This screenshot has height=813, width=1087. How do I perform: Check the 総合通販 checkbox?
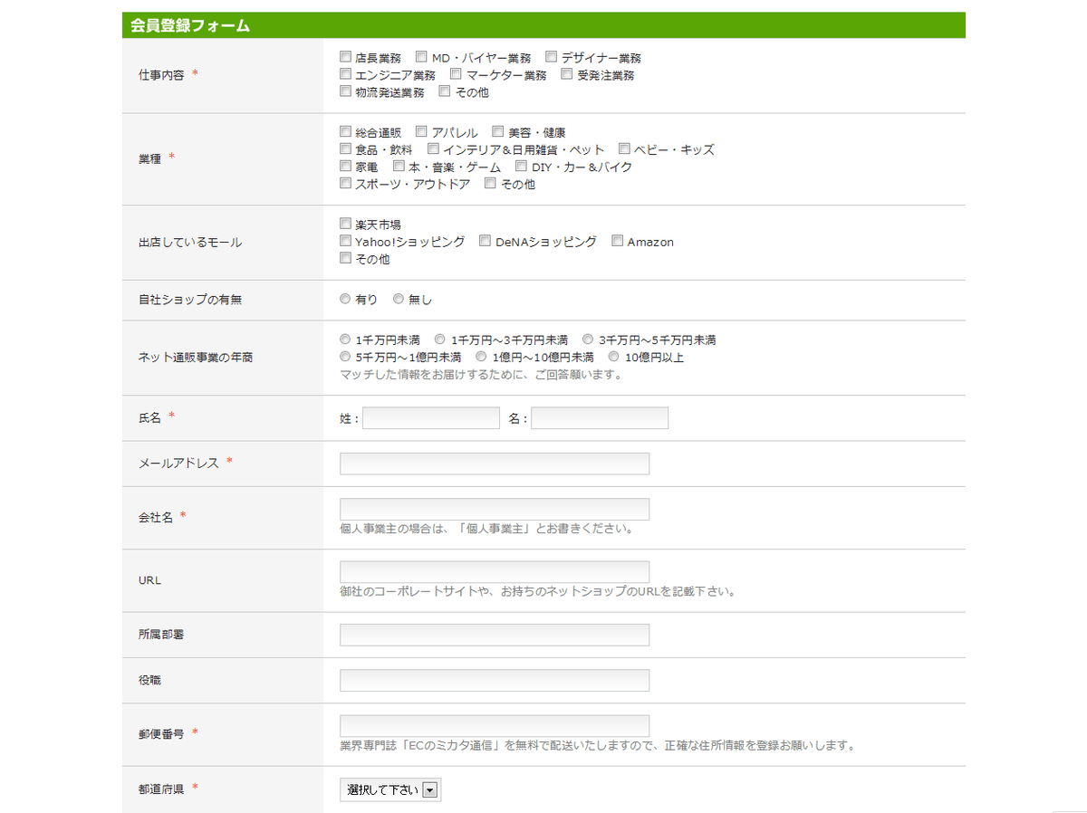(x=345, y=132)
